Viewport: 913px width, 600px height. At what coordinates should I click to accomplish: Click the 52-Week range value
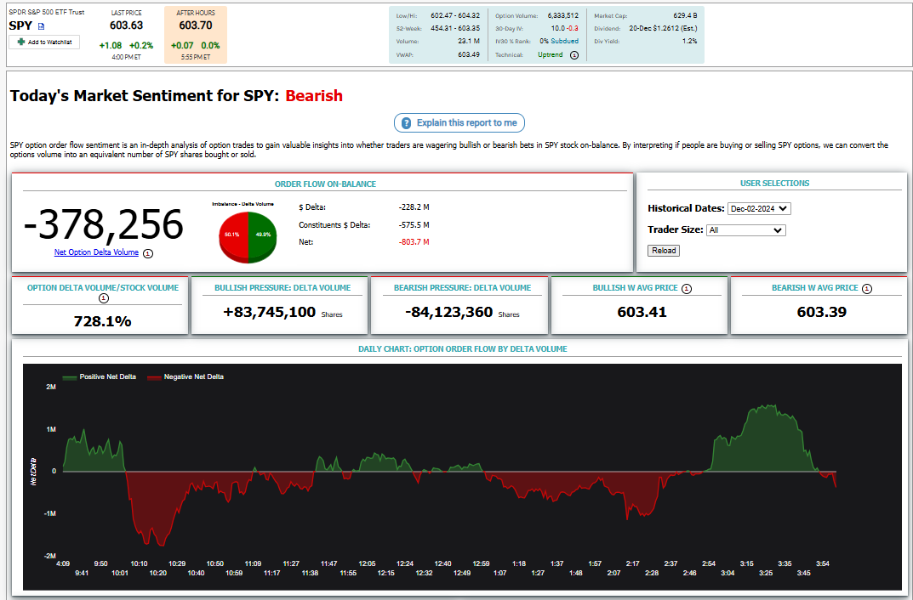coord(455,28)
